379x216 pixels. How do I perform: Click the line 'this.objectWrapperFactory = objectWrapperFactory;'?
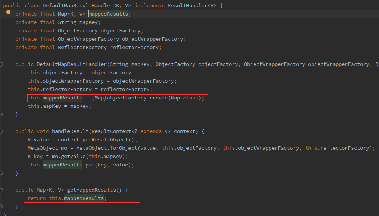pos(102,81)
